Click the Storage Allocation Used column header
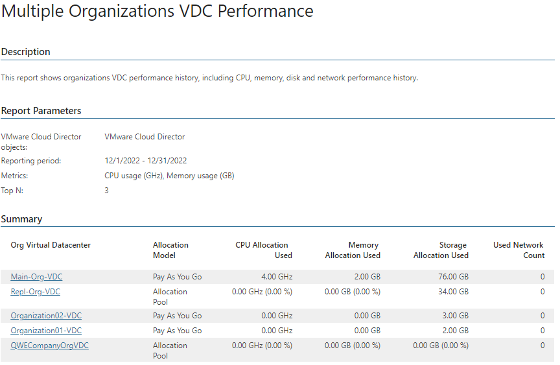 (441, 250)
